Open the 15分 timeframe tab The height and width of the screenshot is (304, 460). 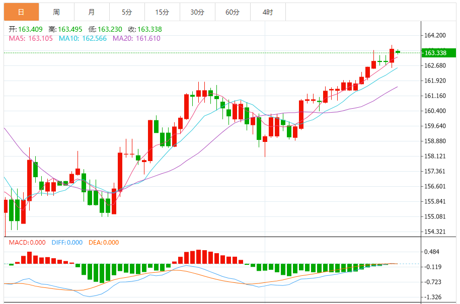point(162,12)
